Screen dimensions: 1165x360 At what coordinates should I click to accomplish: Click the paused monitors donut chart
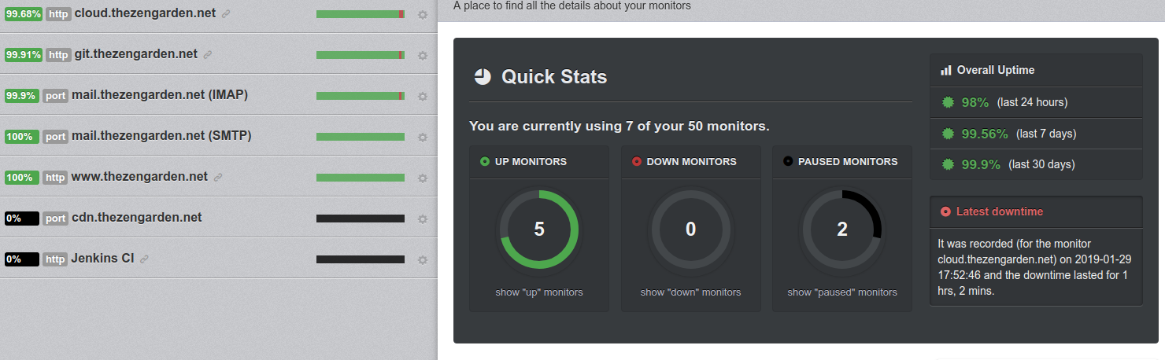(x=842, y=230)
